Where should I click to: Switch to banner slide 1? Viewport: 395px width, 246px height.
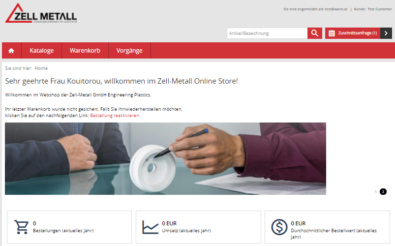(376, 191)
